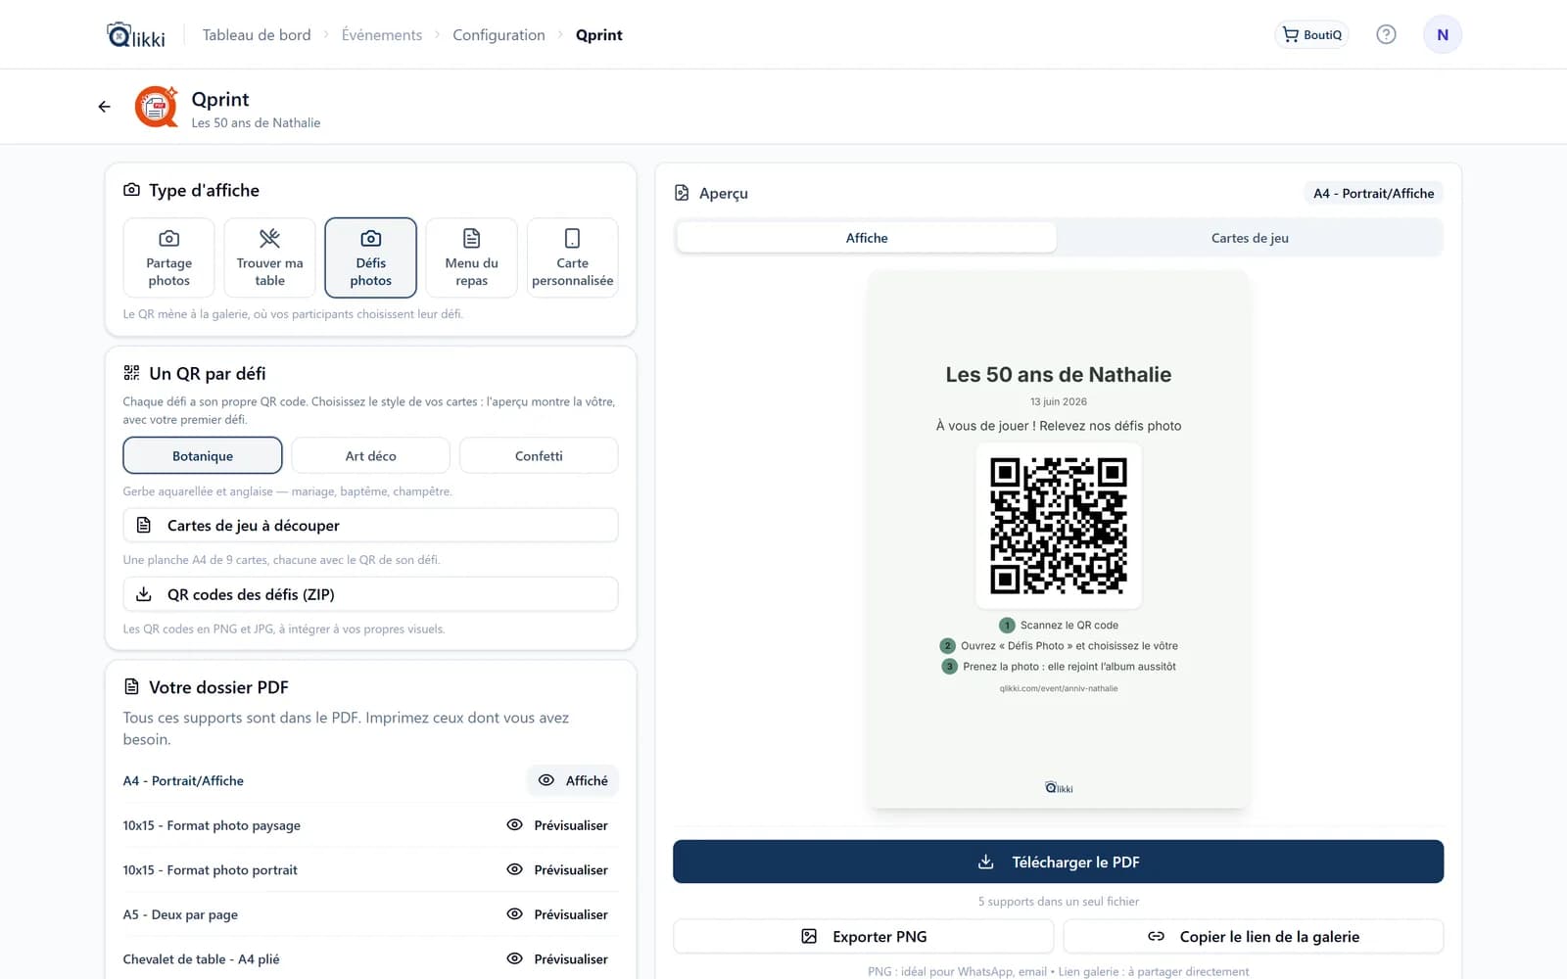Go back with the left arrow icon
Viewport: 1567px width, 979px height.
click(x=105, y=107)
